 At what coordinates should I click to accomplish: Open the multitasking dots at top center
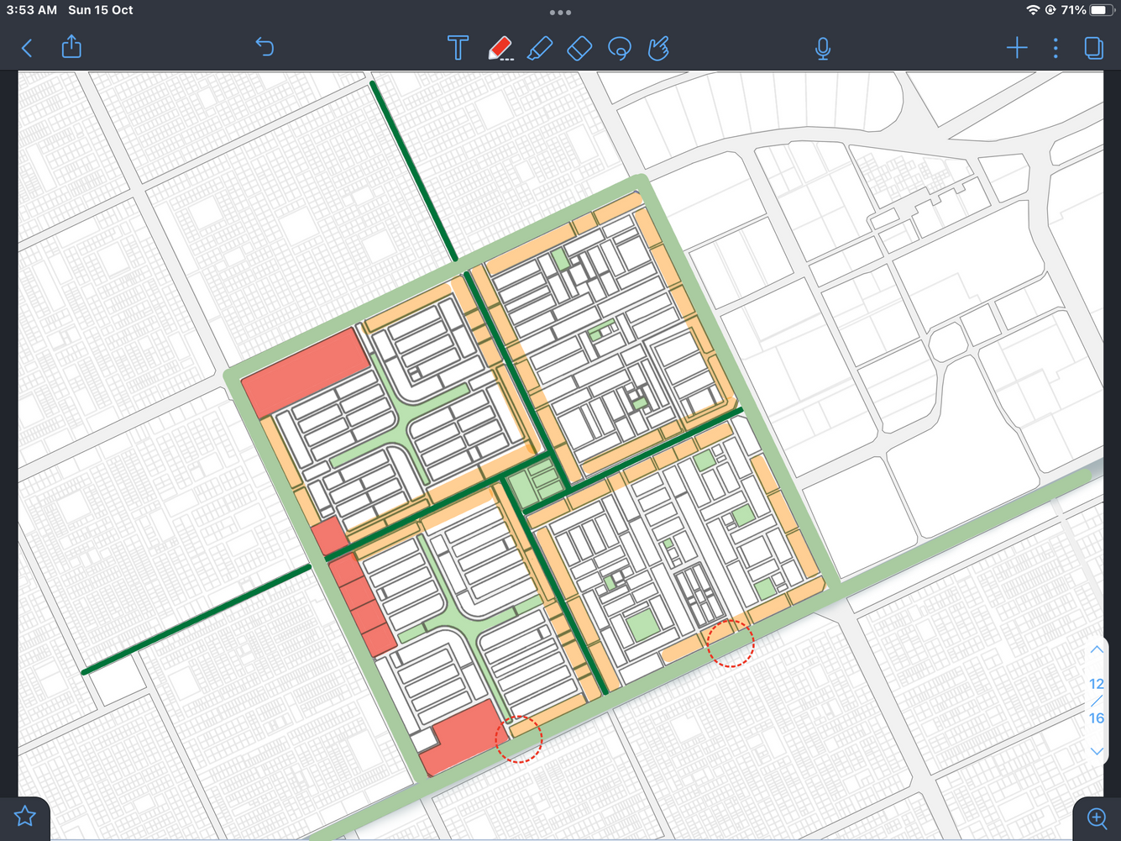coord(560,13)
